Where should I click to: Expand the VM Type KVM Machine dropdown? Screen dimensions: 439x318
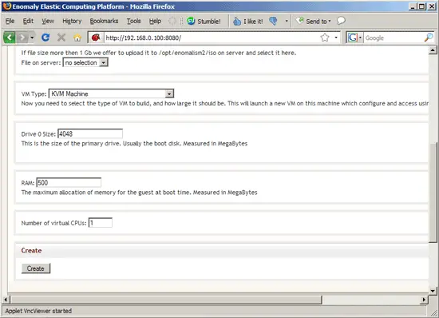coord(111,93)
